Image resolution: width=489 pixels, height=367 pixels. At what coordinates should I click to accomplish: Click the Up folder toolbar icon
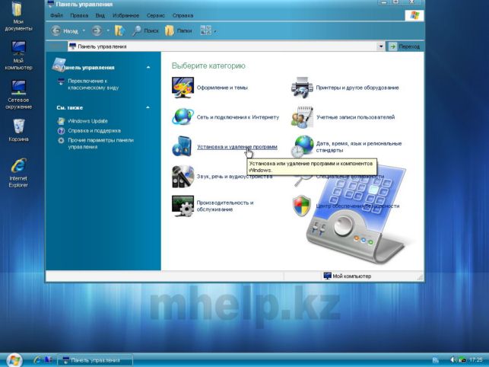point(119,30)
